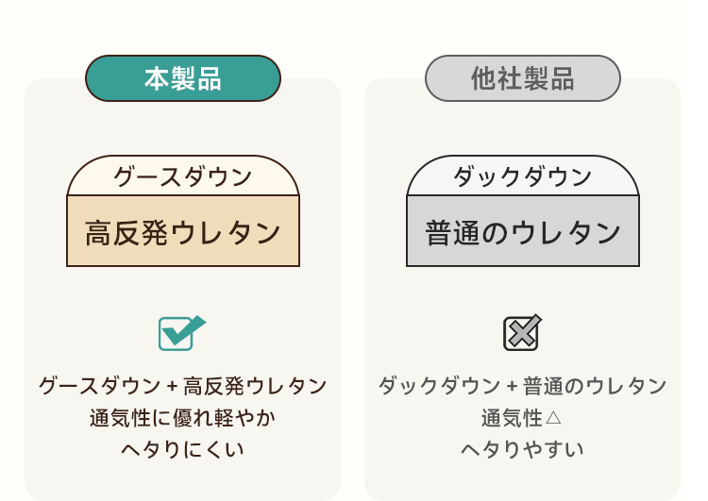The width and height of the screenshot is (708, 501).
Task: Click the triangle symbol after 通気性
Action: coord(553,418)
